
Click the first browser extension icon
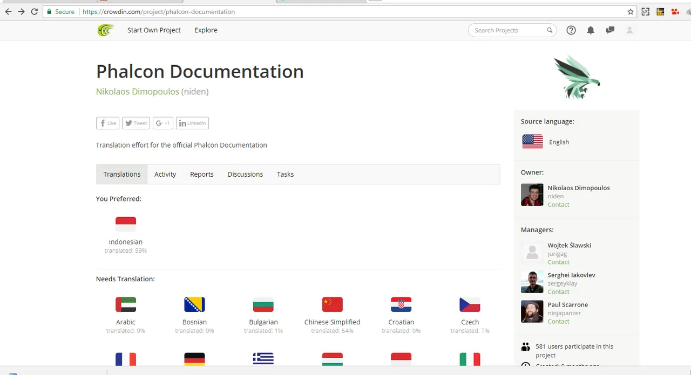[x=646, y=11]
